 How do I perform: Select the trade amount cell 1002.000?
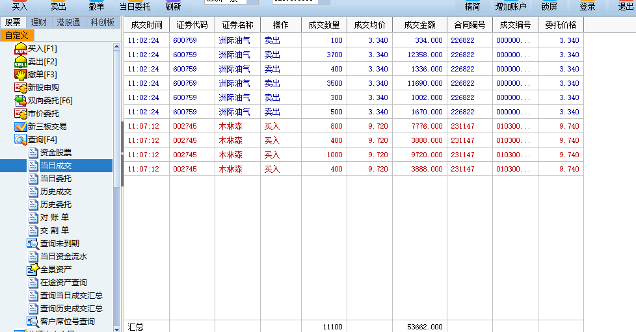point(420,97)
